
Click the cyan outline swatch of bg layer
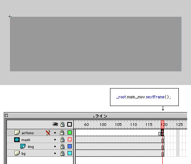(70, 153)
